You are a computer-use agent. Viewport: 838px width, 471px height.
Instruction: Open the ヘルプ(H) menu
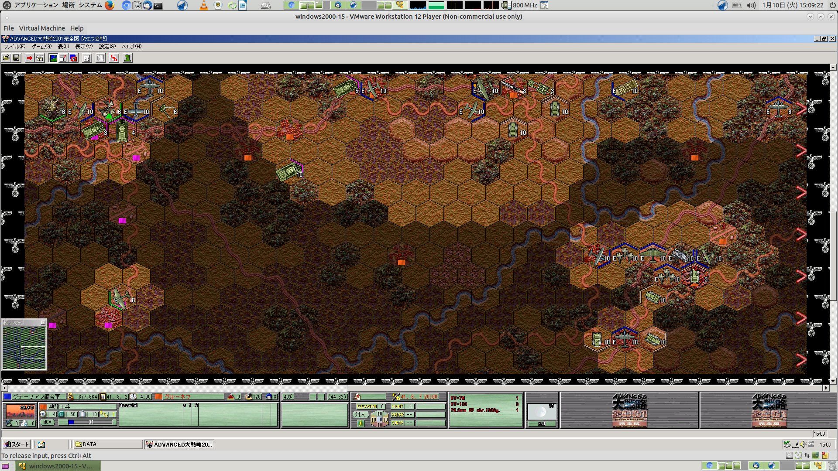pos(131,47)
